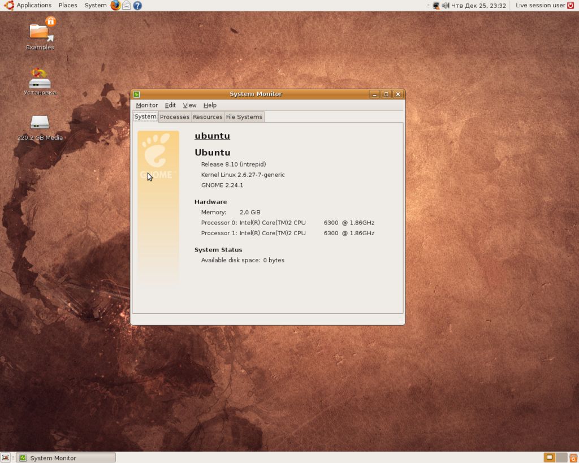Click the network connection tray icon
This screenshot has width=579, height=463.
coord(436,5)
